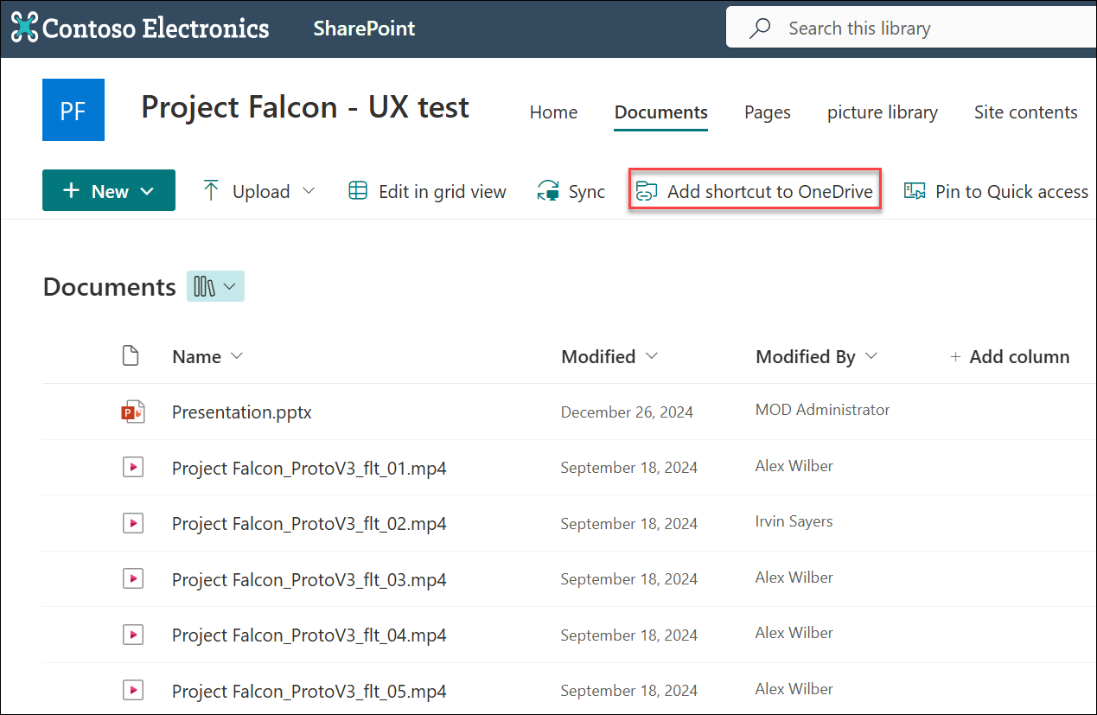Screen dimensions: 1097x715
Task: Click the Pin to Quick access icon
Action: click(914, 190)
